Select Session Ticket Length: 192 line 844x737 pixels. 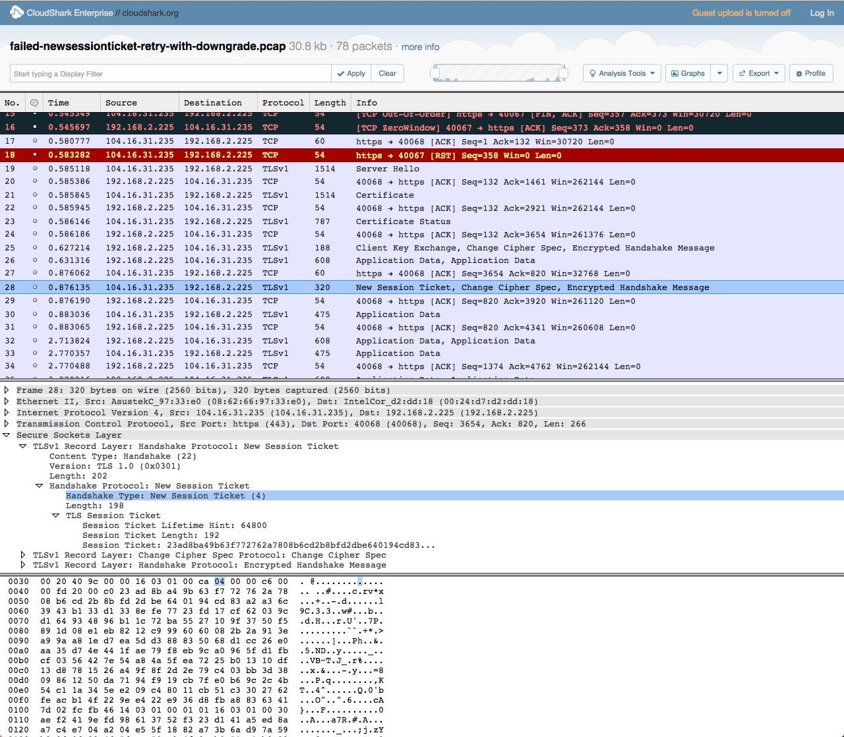pyautogui.click(x=151, y=535)
